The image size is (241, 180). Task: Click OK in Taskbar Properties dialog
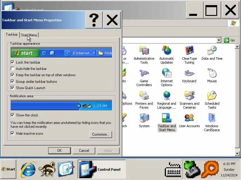pos(59,151)
